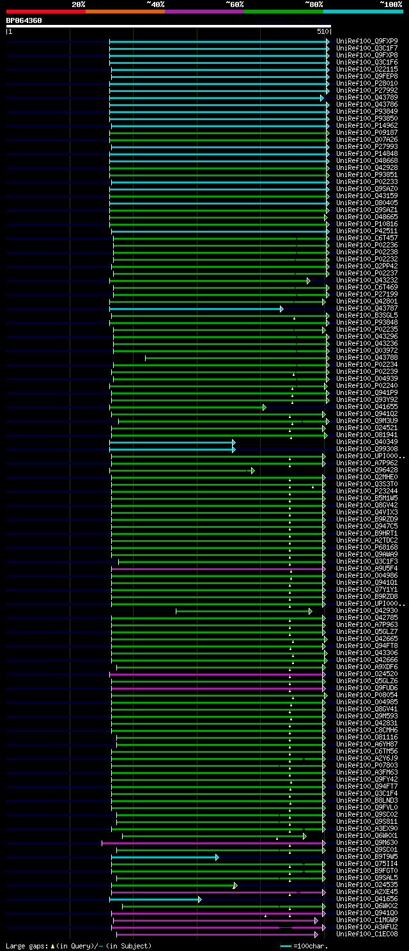Select the UniRef100_P10816 label
The image size is (409, 951).
(x=367, y=224)
